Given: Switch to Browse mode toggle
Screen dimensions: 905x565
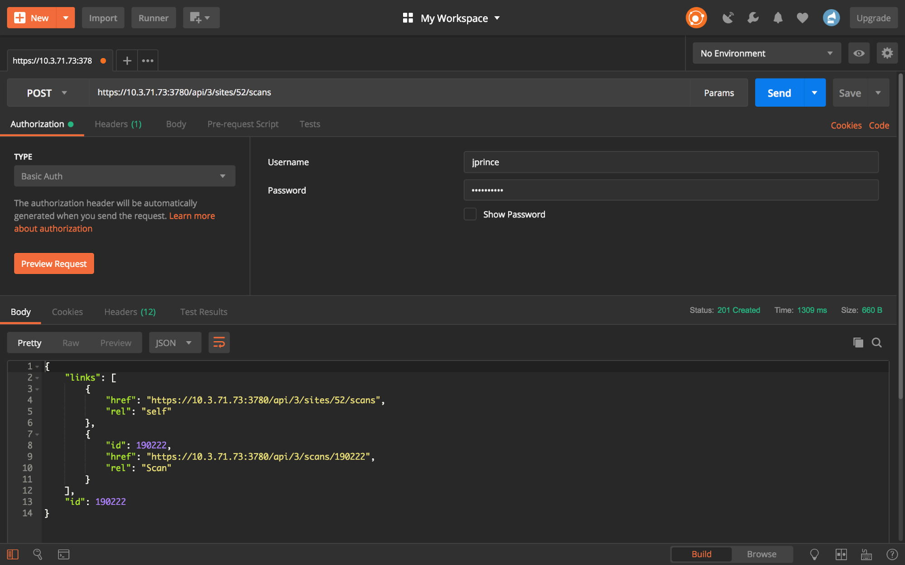Looking at the screenshot, I should pos(761,554).
